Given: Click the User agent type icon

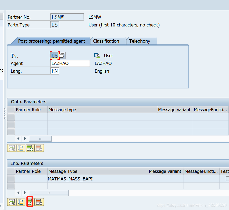Looking at the screenshot, I should 97,56.
